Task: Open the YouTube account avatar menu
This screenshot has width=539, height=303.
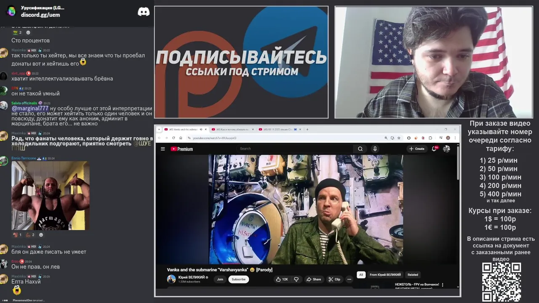Action: click(x=446, y=149)
